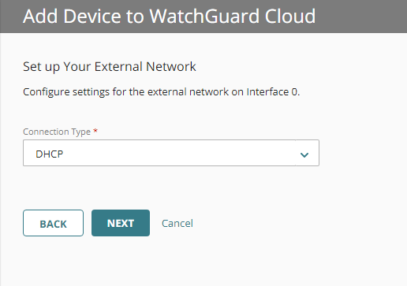Select the Set up Your External Network heading
This screenshot has width=407, height=286.
pos(110,66)
